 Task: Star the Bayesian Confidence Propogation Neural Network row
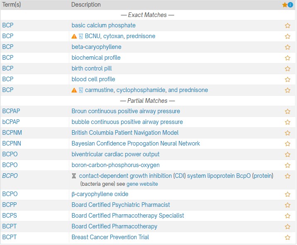(287, 144)
